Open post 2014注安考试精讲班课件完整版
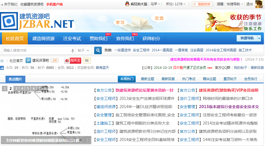Viewport: 265px width, 147px height. pos(230,123)
